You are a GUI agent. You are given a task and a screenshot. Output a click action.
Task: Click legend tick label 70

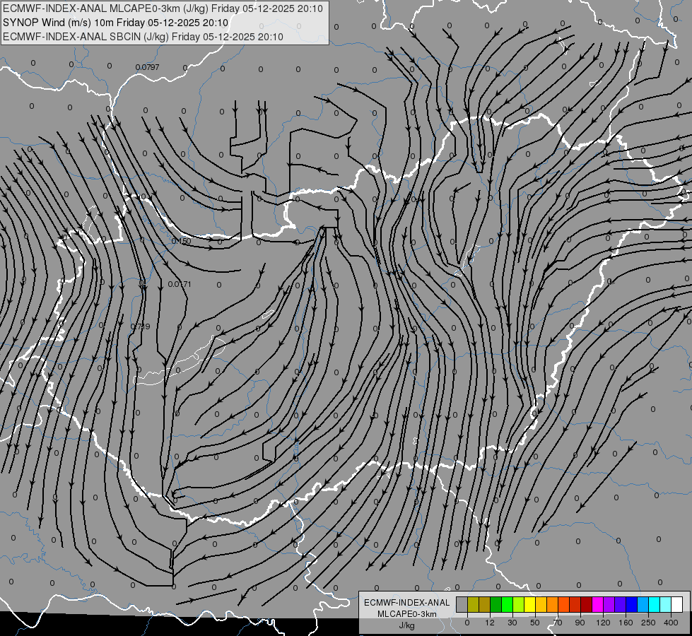[x=558, y=623]
